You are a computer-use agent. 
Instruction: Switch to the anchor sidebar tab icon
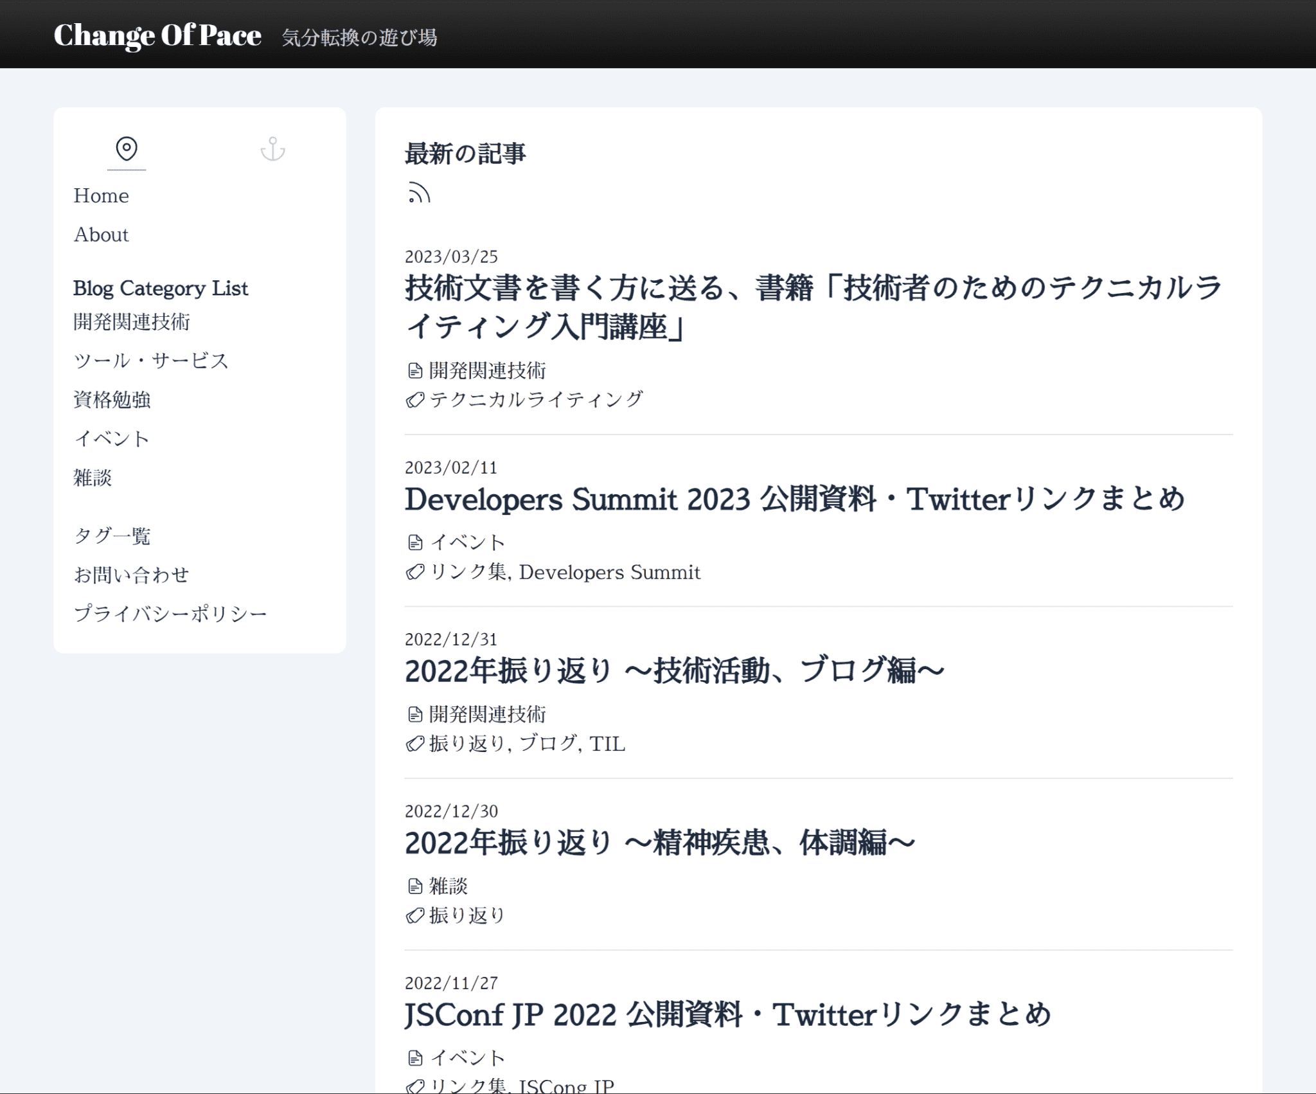tap(272, 148)
